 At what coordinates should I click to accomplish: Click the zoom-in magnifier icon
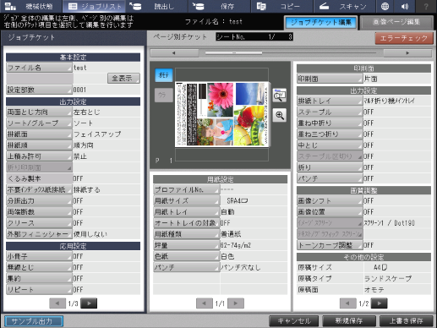279,115
